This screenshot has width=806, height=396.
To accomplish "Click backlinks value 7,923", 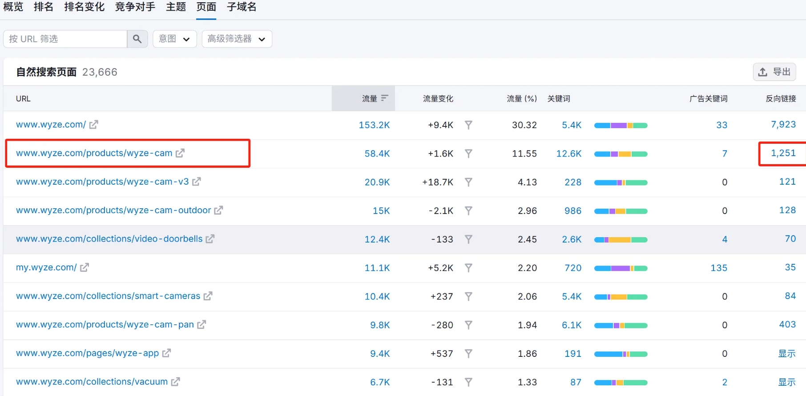I will pos(783,125).
